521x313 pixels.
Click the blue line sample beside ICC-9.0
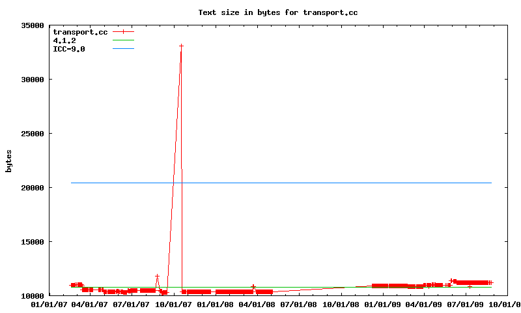click(x=123, y=49)
